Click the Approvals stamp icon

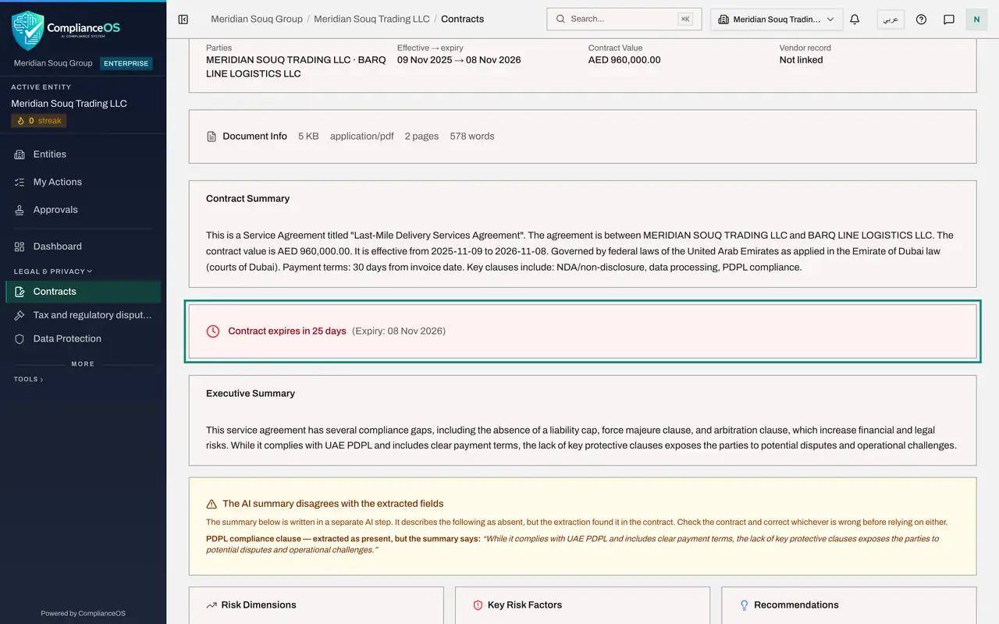[20, 210]
